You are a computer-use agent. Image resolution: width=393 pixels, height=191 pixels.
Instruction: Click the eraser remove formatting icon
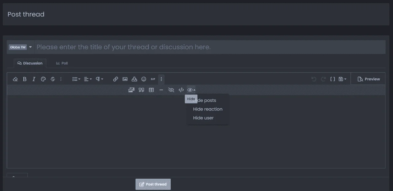click(x=15, y=79)
